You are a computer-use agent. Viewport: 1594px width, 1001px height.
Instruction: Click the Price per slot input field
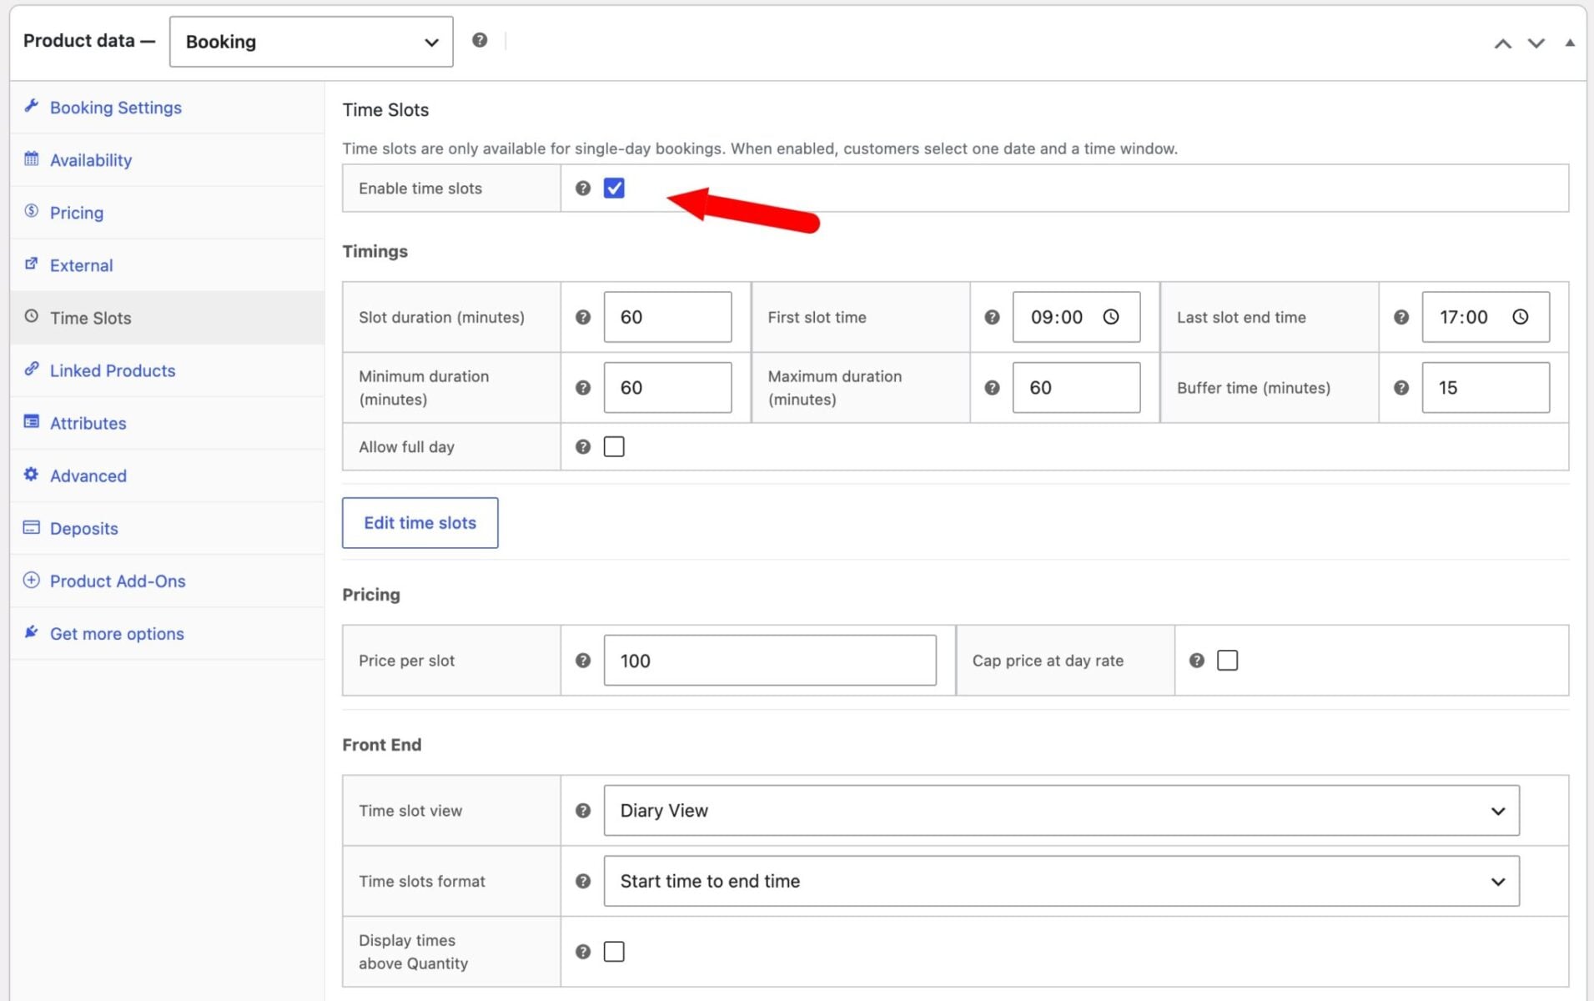(x=770, y=661)
